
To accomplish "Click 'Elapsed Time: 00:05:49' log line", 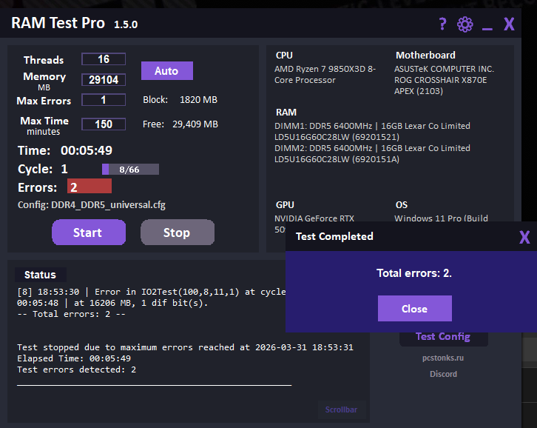I will (74, 358).
